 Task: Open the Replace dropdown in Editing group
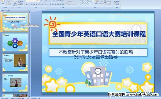(x=117, y=2)
